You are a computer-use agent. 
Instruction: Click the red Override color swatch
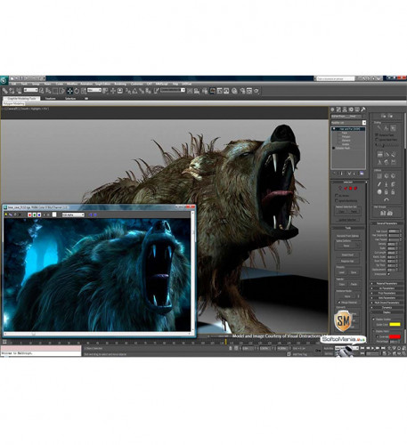coord(395,336)
